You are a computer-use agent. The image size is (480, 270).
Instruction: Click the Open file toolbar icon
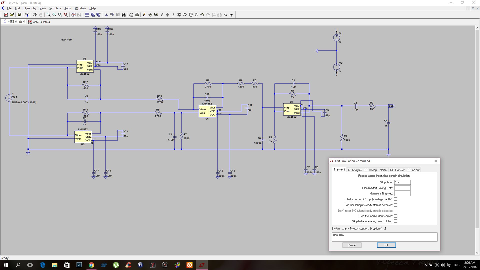(12, 15)
